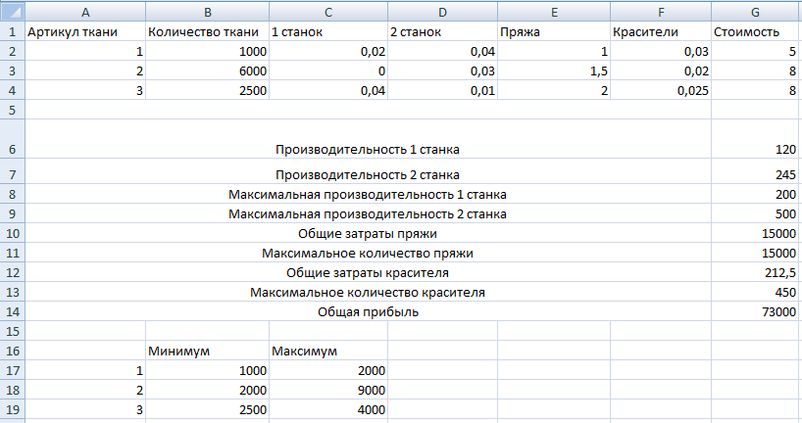This screenshot has width=802, height=423.
Task: Select column D header
Action: tap(443, 11)
